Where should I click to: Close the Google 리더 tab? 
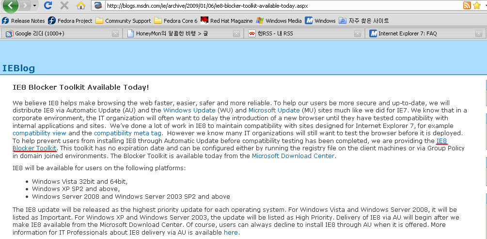[x=115, y=33]
